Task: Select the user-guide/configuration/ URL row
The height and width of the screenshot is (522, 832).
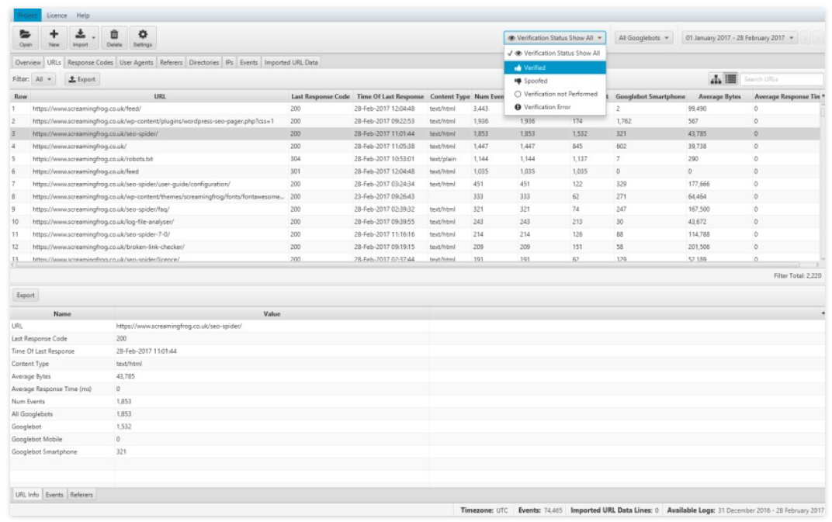Action: click(415, 184)
